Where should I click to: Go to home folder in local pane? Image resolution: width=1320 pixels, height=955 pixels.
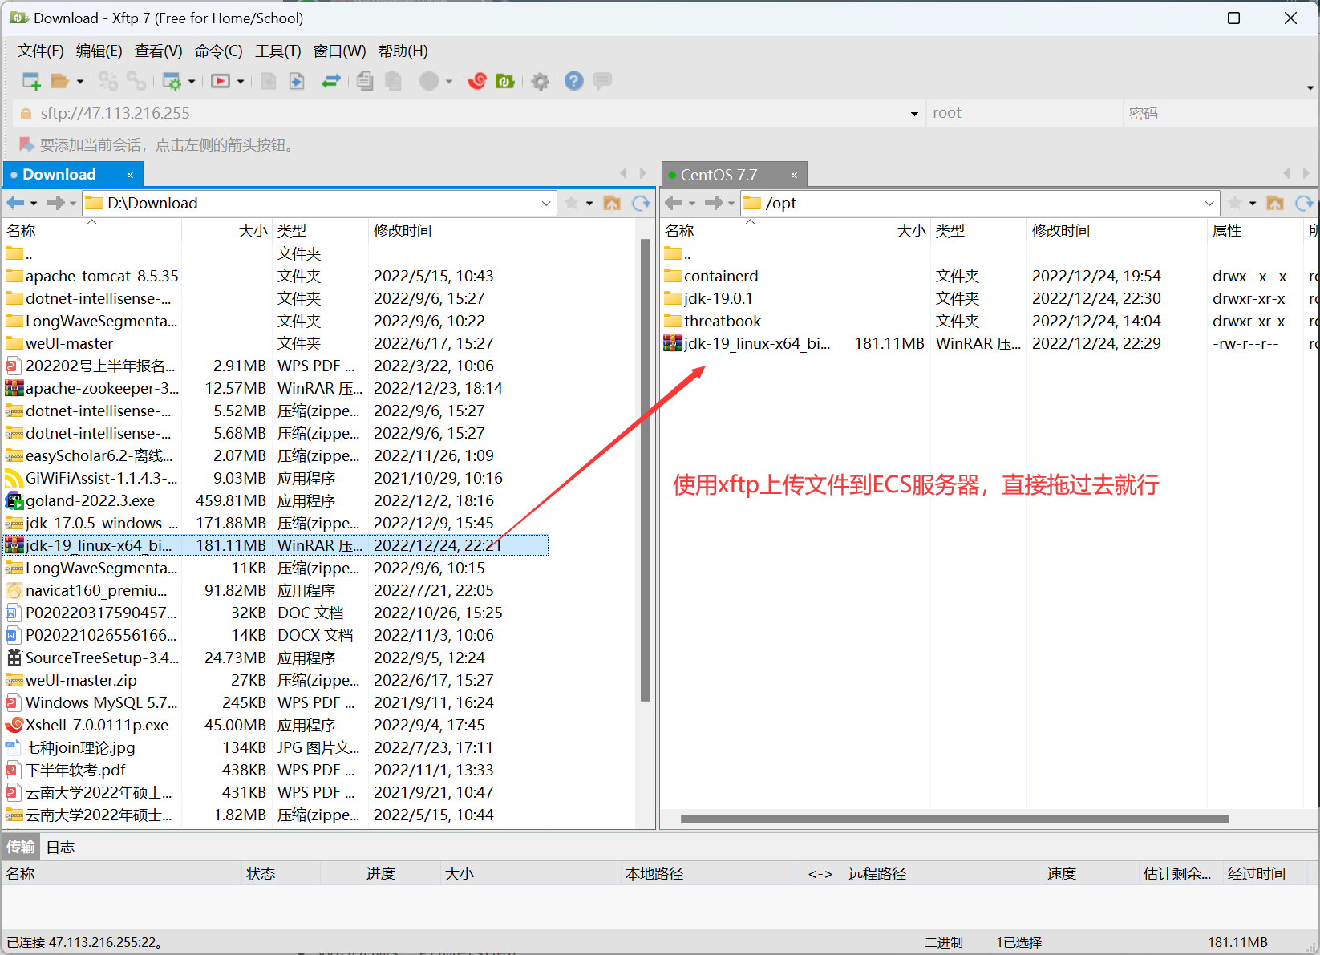pos(612,203)
